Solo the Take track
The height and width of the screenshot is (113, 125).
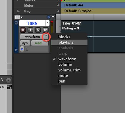click(x=38, y=30)
